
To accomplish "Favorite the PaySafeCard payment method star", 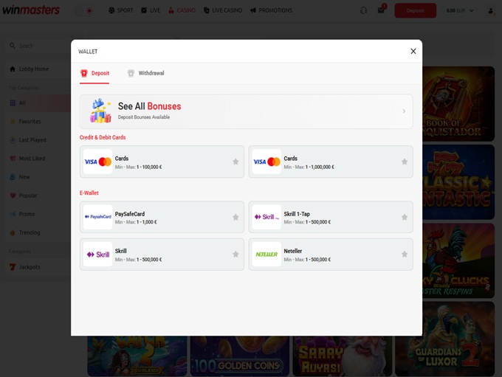I will (x=235, y=217).
